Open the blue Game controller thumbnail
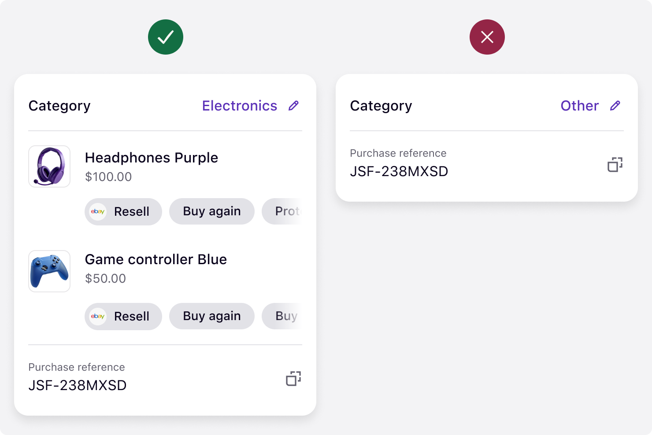The height and width of the screenshot is (435, 652). 49,271
